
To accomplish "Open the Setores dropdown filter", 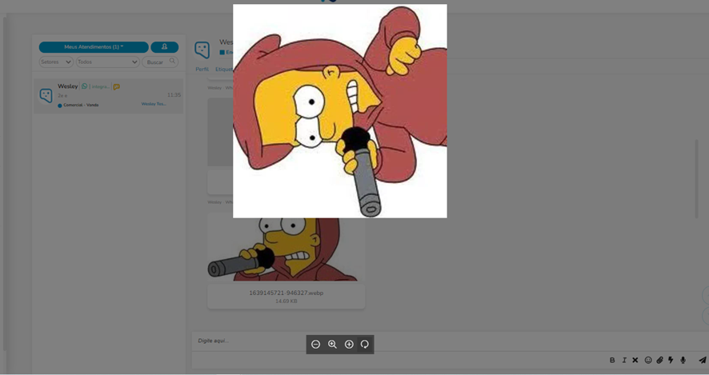I will pos(56,62).
